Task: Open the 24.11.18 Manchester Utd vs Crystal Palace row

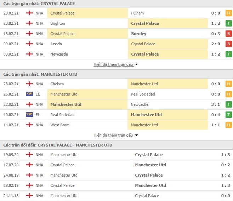Action: point(116,196)
